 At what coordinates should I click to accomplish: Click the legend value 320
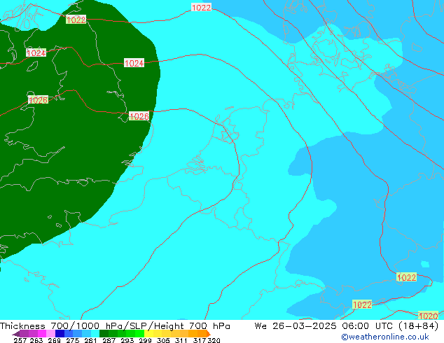[214, 340]
